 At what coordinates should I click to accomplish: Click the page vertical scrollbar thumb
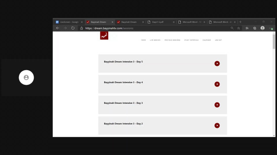click(274, 42)
